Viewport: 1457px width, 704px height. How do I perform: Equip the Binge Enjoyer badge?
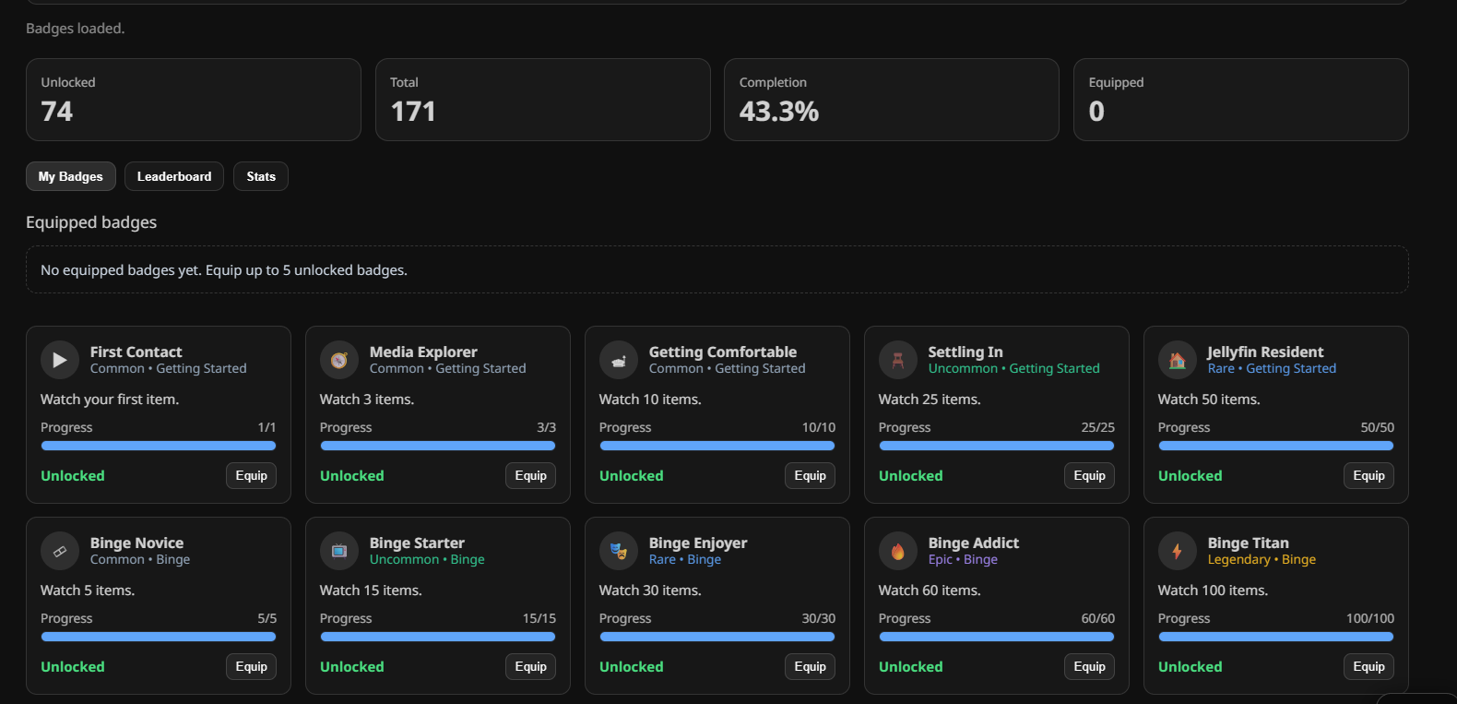(x=811, y=667)
